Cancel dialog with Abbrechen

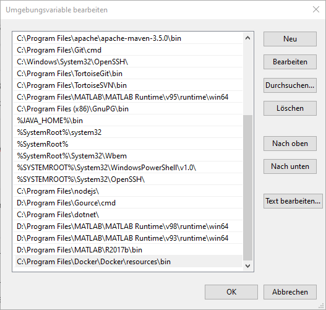click(290, 292)
